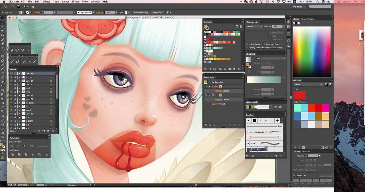Hide the greybar layer visibility

pyautogui.click(x=11, y=77)
